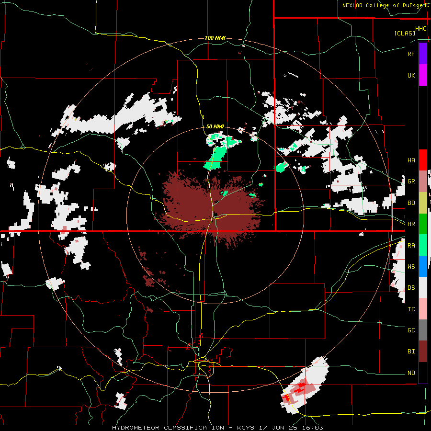431x431 pixels.
Task: Click the gray GC ground clutter swatch
Action: coord(423,330)
